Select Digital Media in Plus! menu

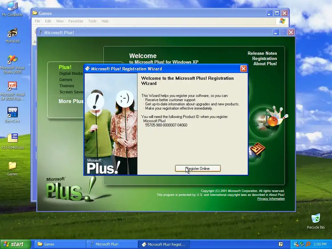71,74
